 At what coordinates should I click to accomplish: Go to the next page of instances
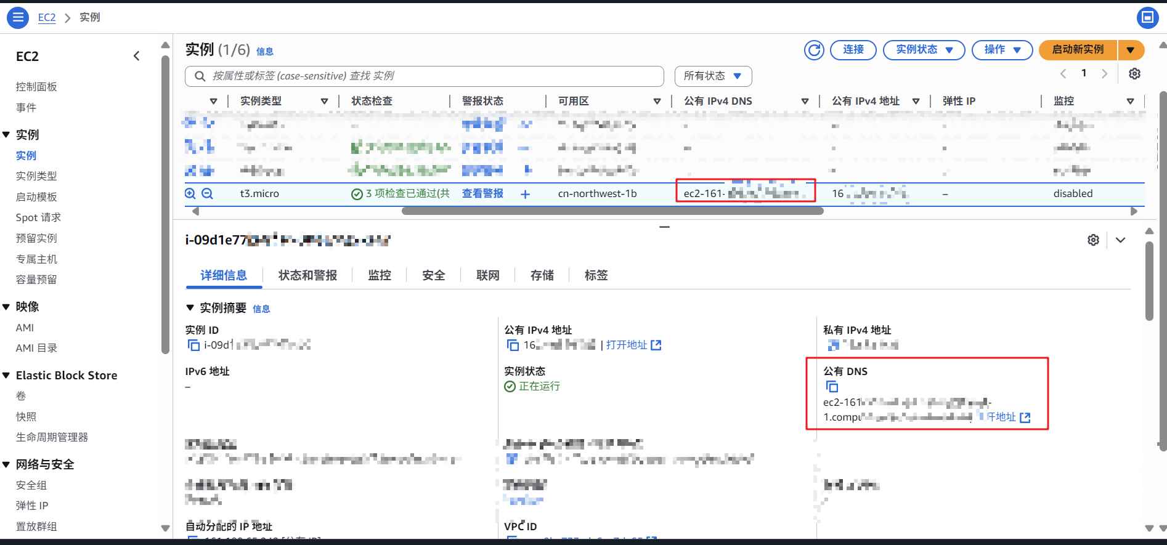(x=1104, y=74)
